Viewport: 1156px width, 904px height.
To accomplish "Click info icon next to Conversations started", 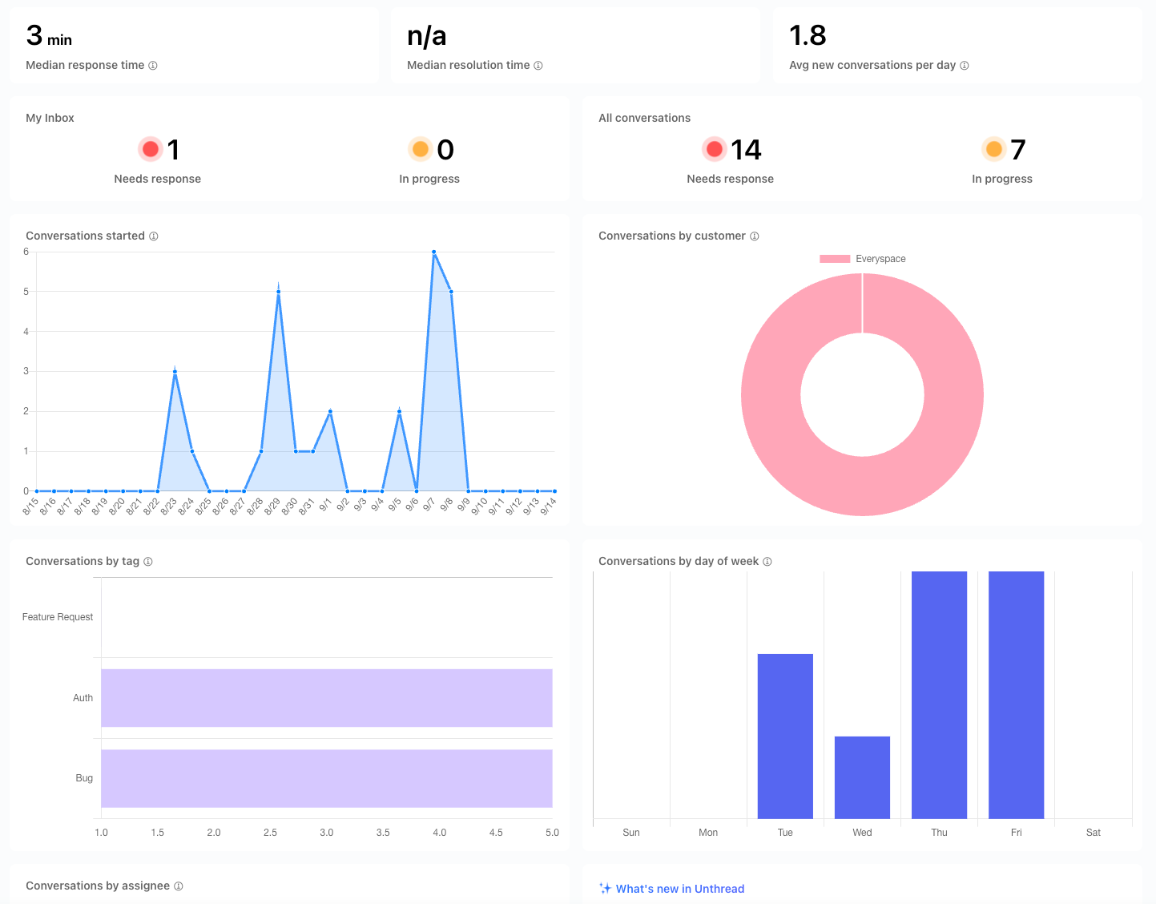I will pyautogui.click(x=154, y=236).
